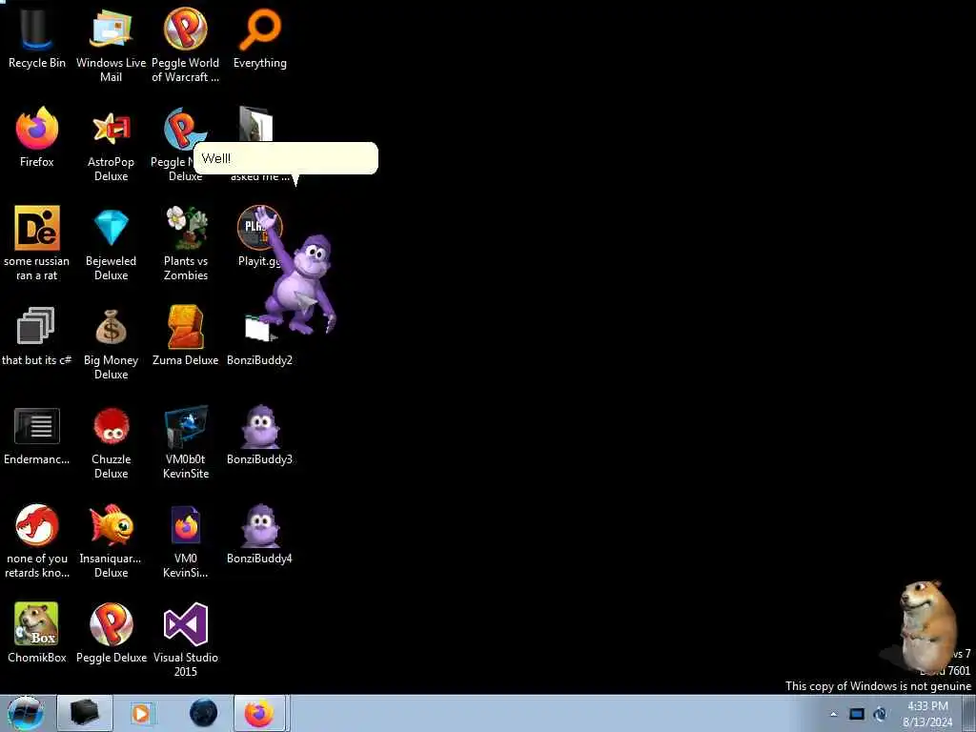Image resolution: width=976 pixels, height=732 pixels.
Task: Click the monitor icon in system tray
Action: [x=857, y=714]
